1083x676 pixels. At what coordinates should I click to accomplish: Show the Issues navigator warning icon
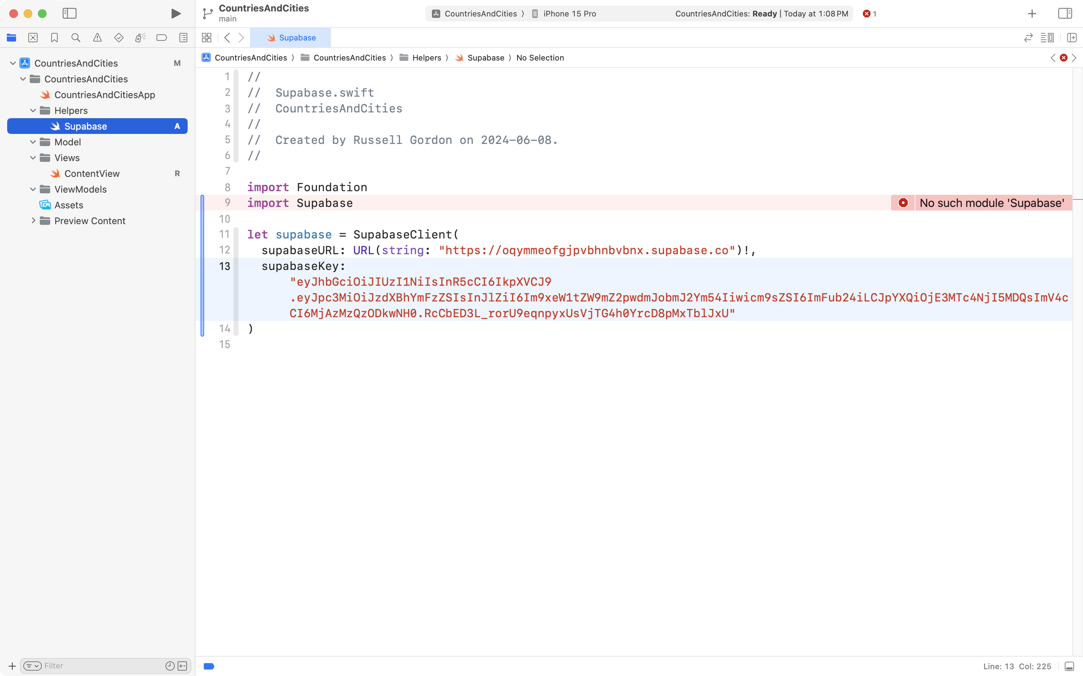[x=97, y=38]
